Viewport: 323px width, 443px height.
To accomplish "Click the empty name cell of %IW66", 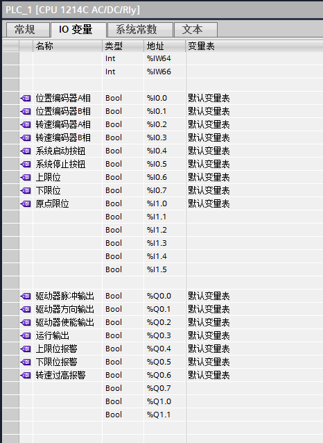I will tap(67, 72).
